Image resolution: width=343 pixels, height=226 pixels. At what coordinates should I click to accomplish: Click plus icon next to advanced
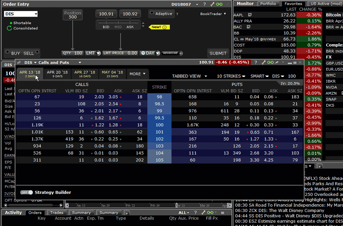pos(181,53)
